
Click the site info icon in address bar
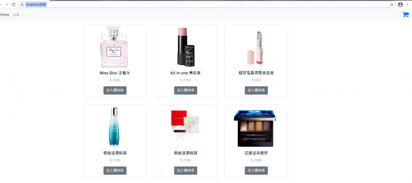pyautogui.click(x=22, y=4)
